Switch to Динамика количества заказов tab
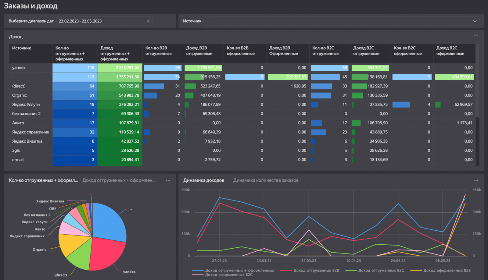 [x=266, y=180]
